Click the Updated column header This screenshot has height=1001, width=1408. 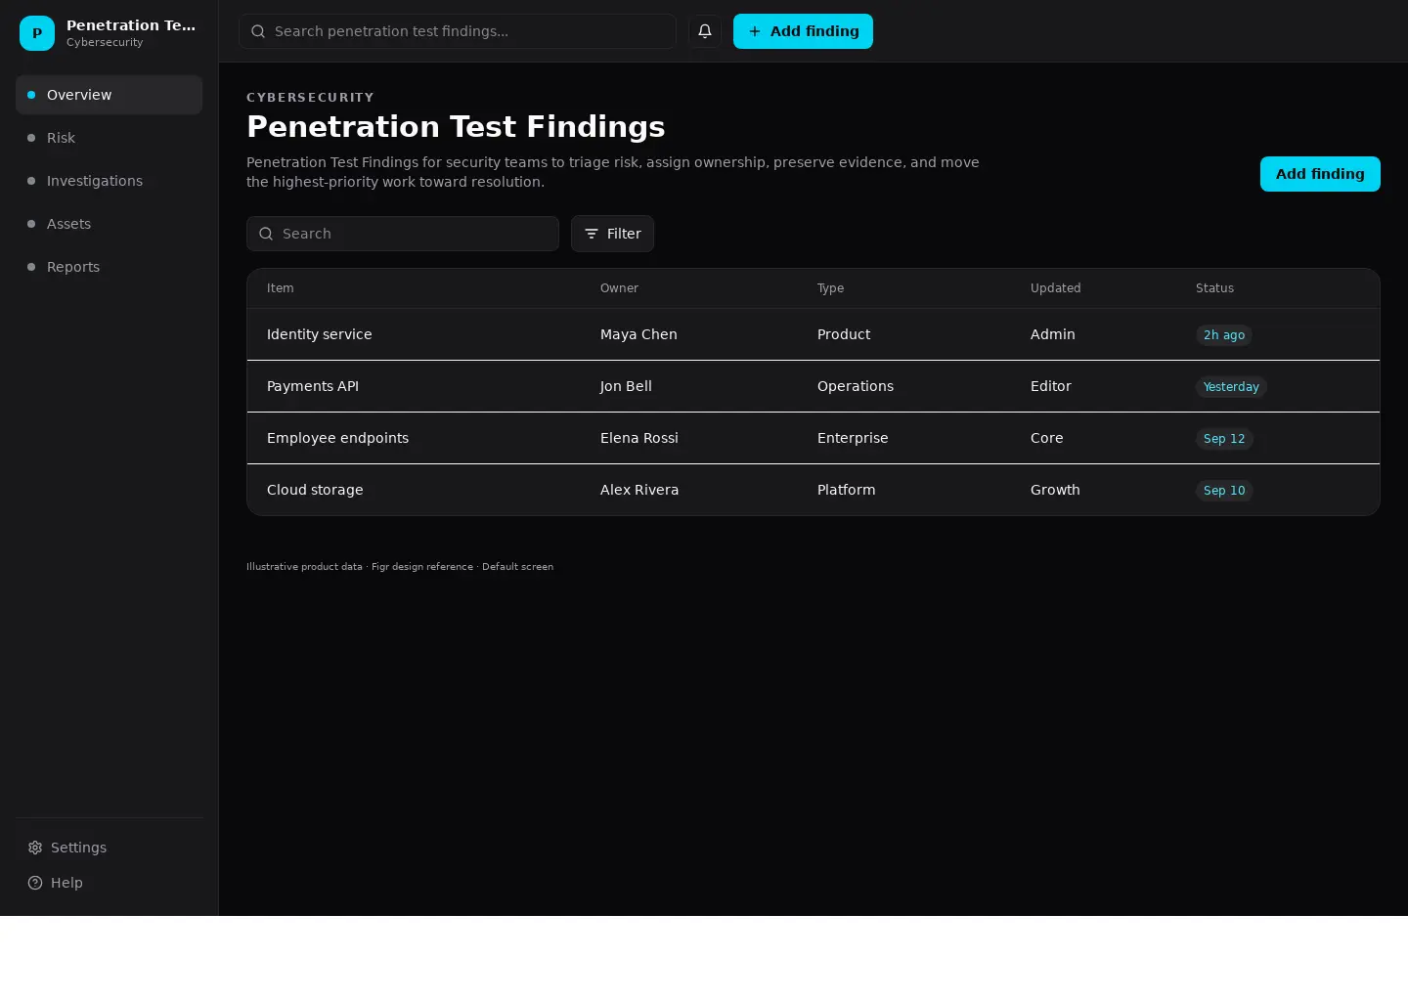point(1055,288)
